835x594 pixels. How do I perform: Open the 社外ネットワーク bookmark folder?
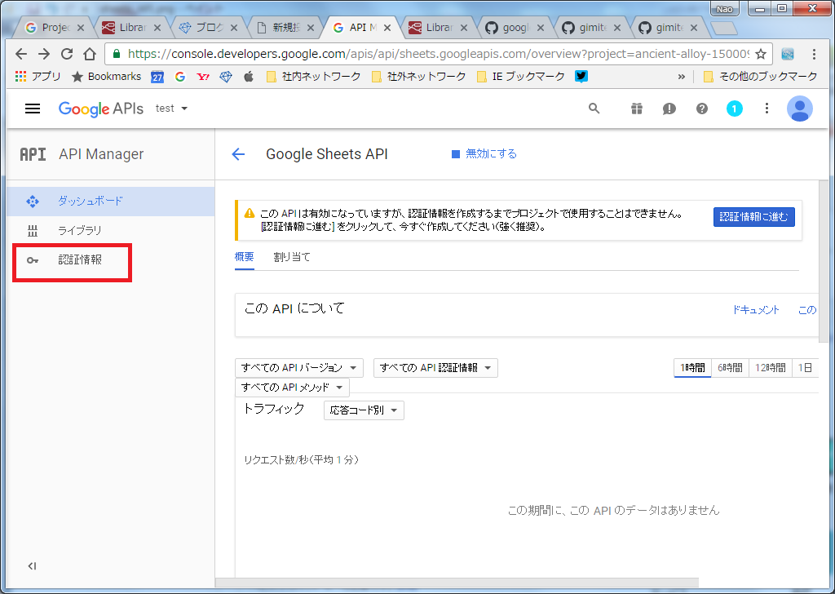coord(418,77)
